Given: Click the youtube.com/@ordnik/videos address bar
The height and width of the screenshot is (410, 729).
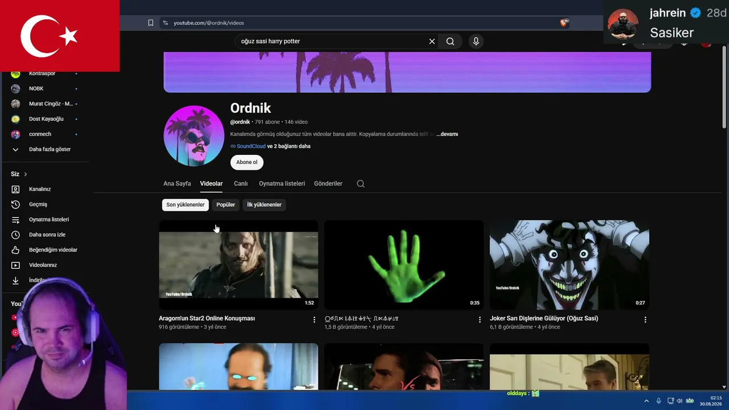Looking at the screenshot, I should 364,23.
